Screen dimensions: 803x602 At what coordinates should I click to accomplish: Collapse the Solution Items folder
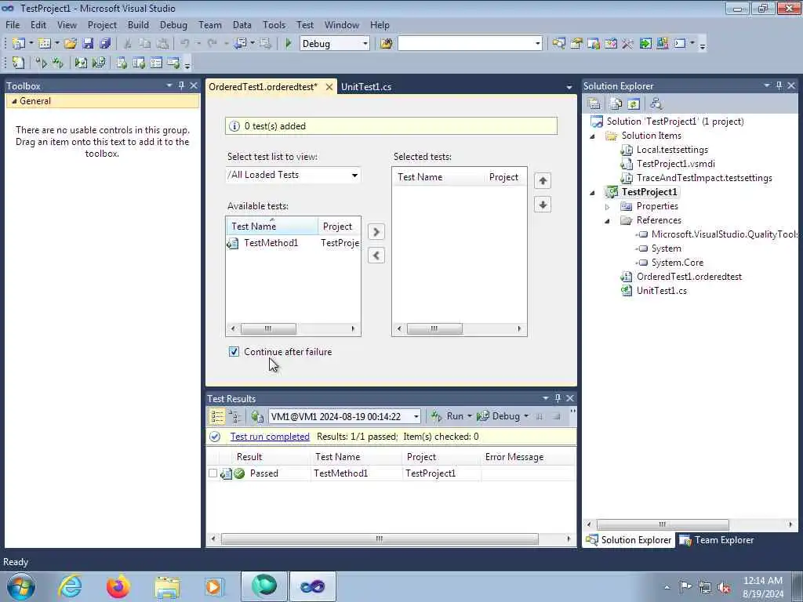coord(593,136)
